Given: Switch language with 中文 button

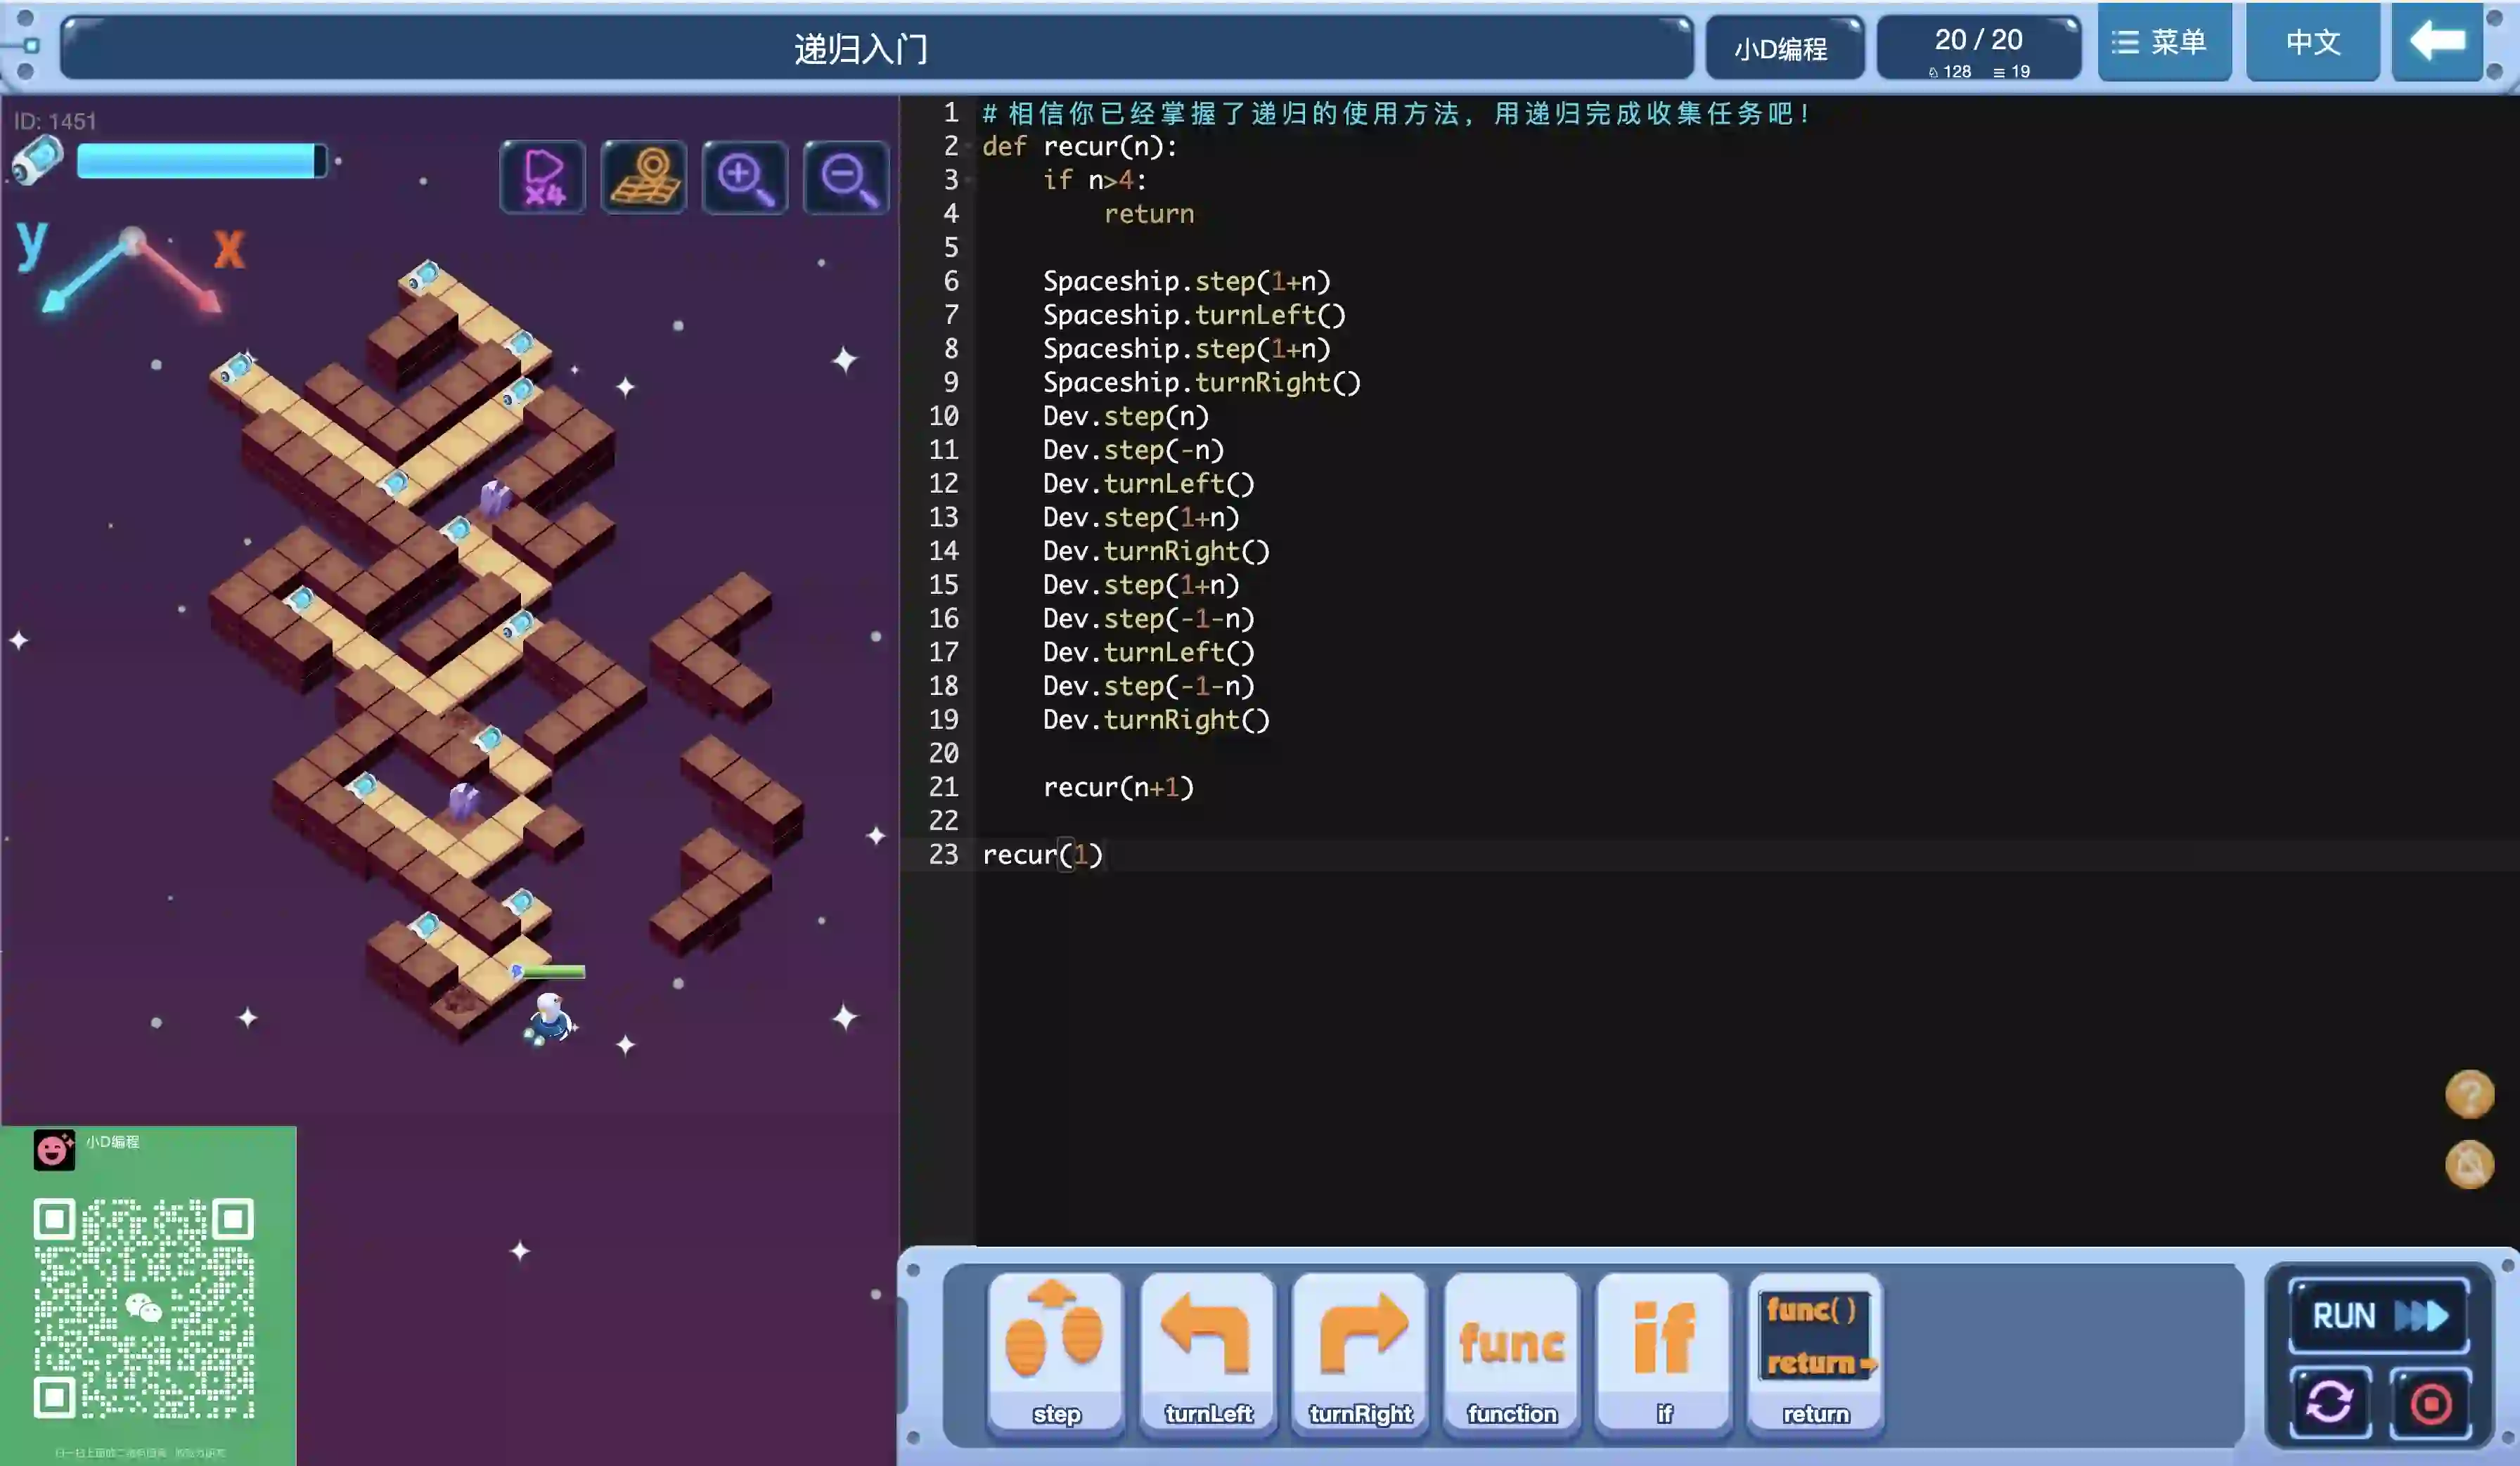Looking at the screenshot, I should [2312, 42].
